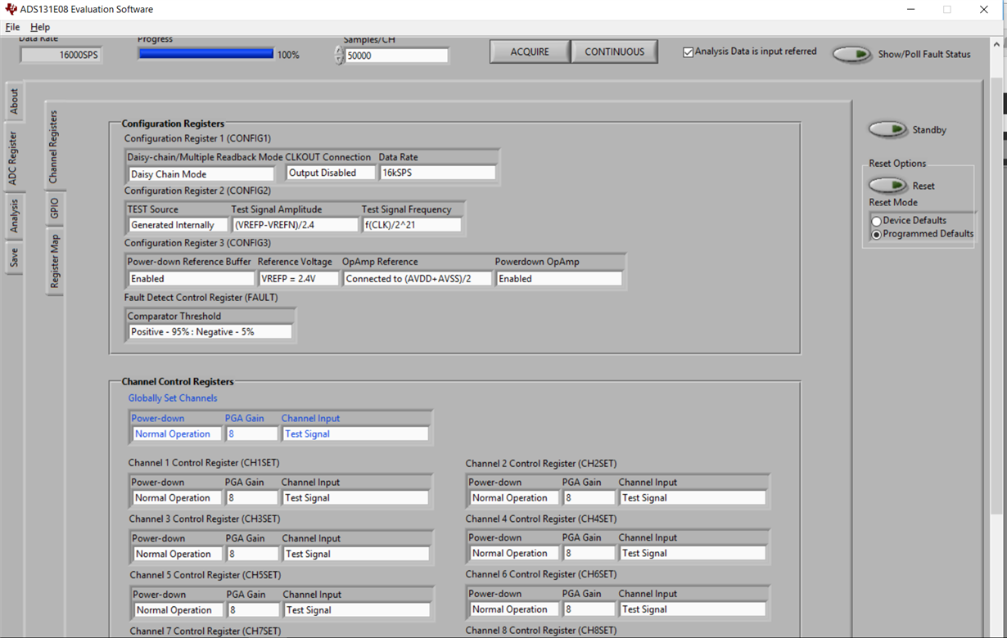Image resolution: width=1007 pixels, height=638 pixels.
Task: Open the Register Map sub-tab
Action: pos(53,261)
